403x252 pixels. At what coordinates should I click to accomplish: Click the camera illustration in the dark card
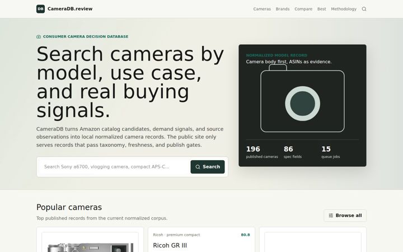(302, 99)
